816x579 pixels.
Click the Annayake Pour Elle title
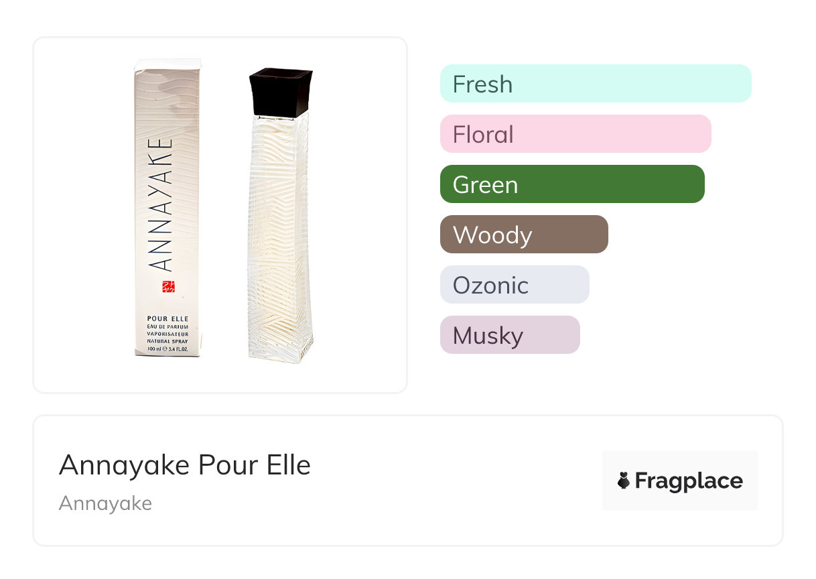185,465
